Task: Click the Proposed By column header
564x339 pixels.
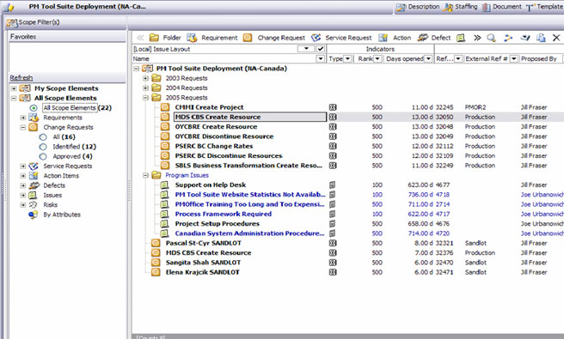Action: click(x=539, y=58)
